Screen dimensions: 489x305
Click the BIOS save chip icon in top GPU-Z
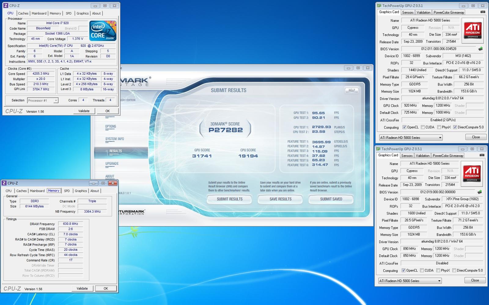[480, 49]
